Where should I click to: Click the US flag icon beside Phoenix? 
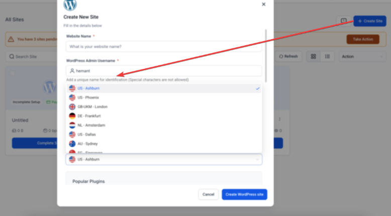click(72, 97)
